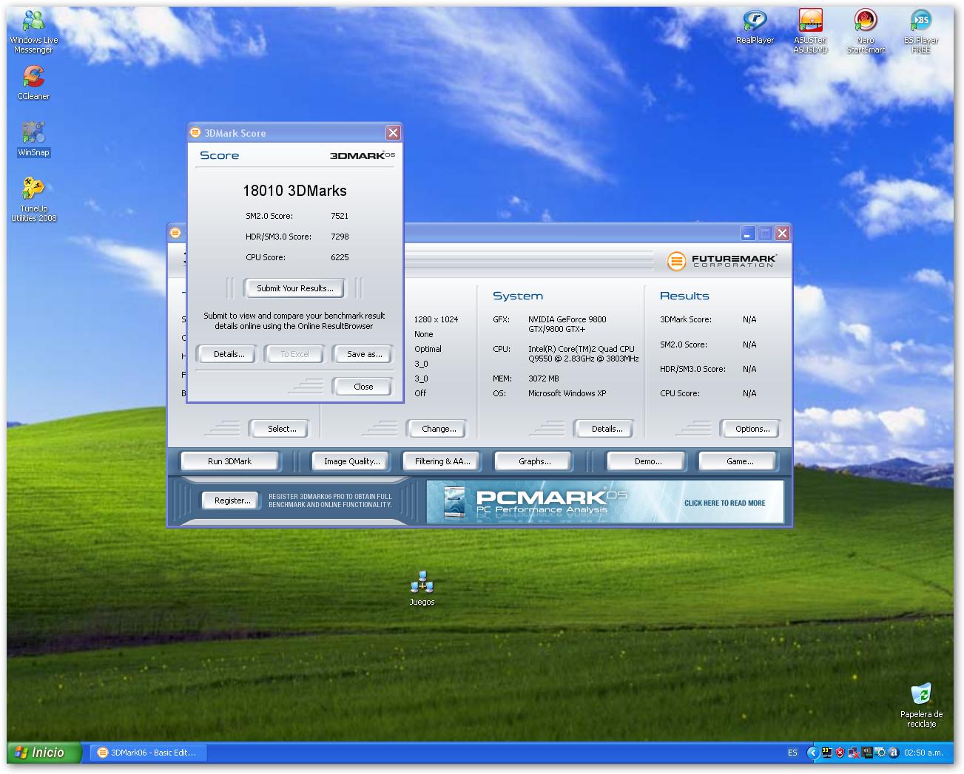964x774 pixels.
Task: Open the Juegos desktop shortcut
Action: (x=422, y=584)
